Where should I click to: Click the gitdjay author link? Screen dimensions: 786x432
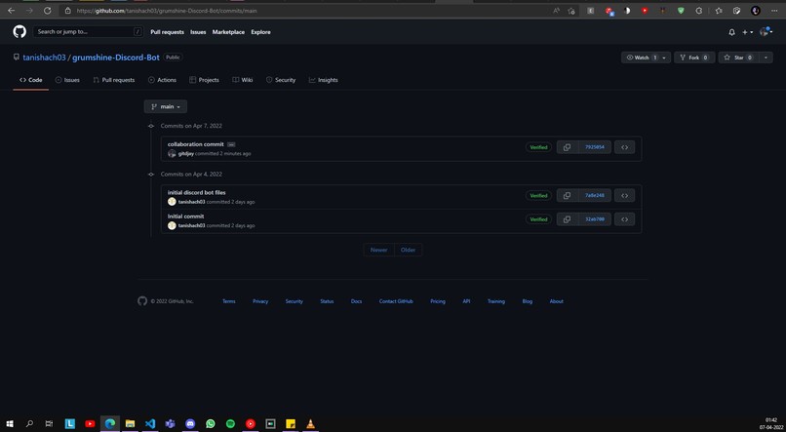click(x=186, y=154)
